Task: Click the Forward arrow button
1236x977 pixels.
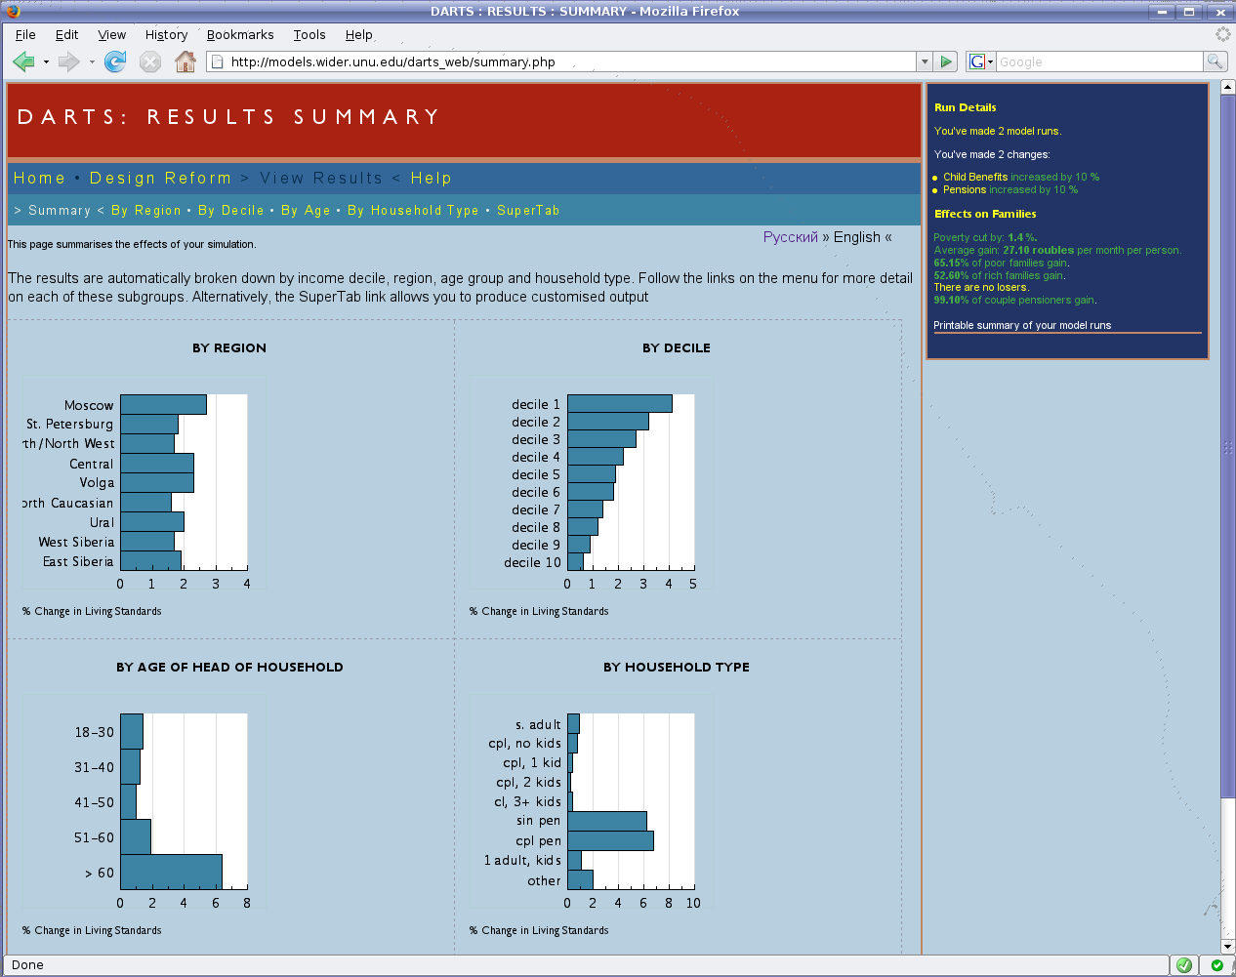Action: point(68,62)
